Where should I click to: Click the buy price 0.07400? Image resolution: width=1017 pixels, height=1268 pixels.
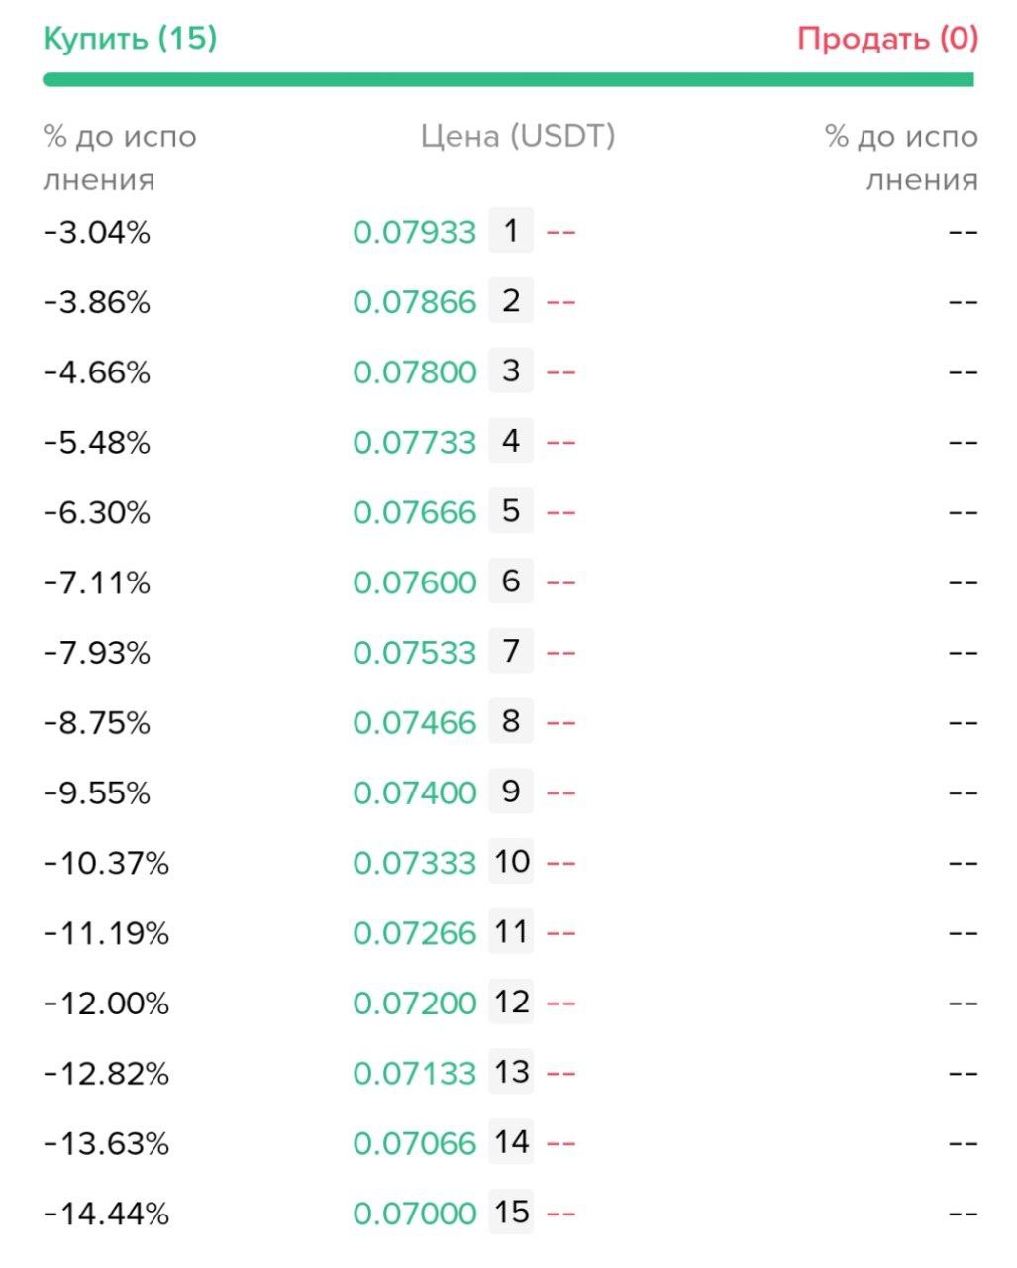tap(415, 793)
